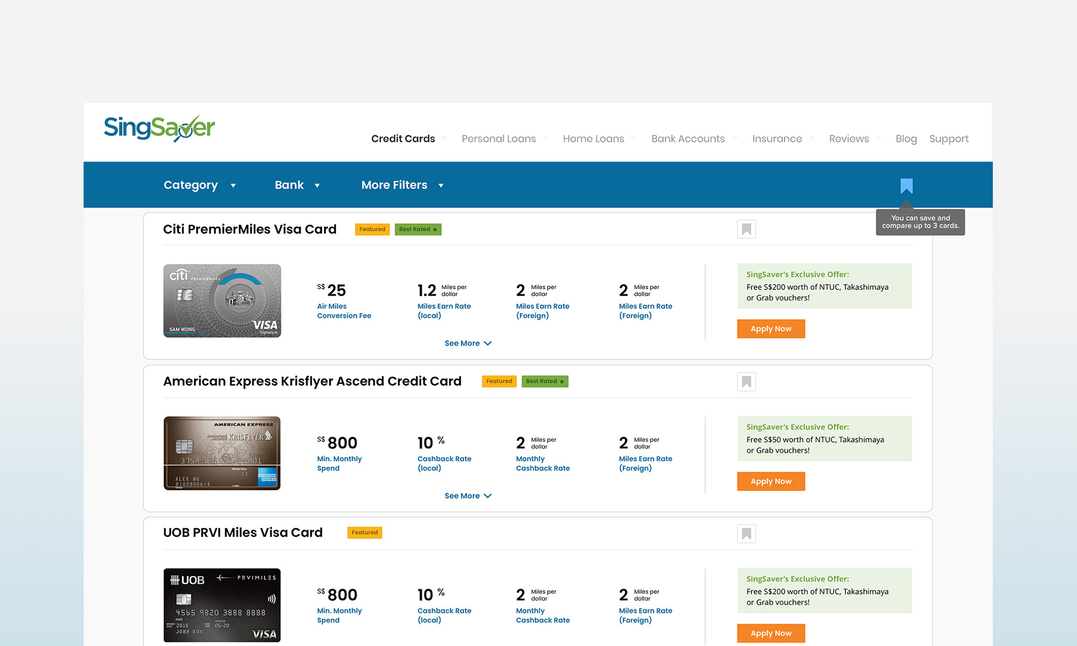Open the Reviews menu

pyautogui.click(x=855, y=138)
